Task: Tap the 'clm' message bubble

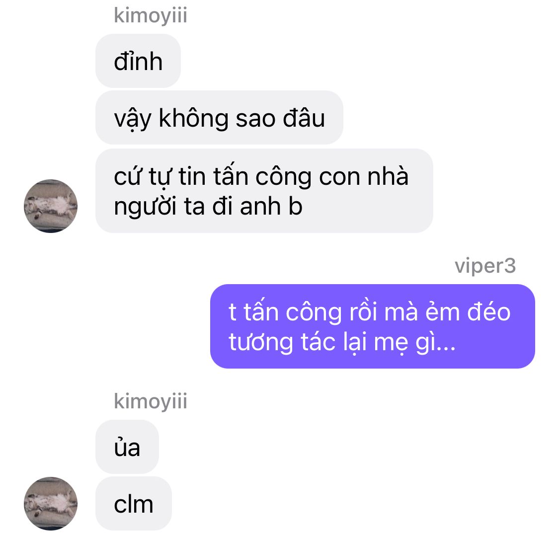Action: [133, 503]
